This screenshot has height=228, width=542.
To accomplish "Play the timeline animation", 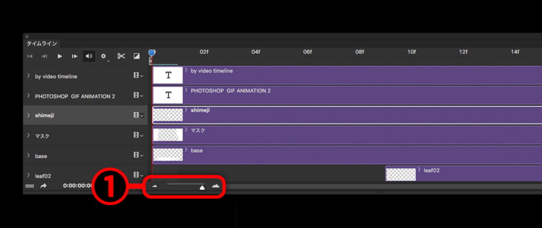I will 60,56.
